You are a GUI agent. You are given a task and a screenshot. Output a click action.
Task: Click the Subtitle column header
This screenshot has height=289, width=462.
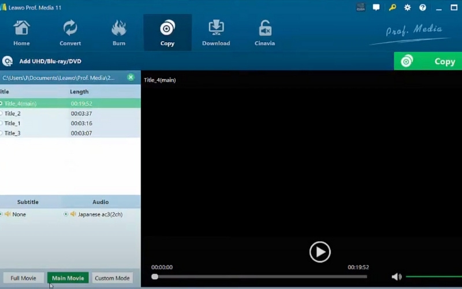[28, 202]
